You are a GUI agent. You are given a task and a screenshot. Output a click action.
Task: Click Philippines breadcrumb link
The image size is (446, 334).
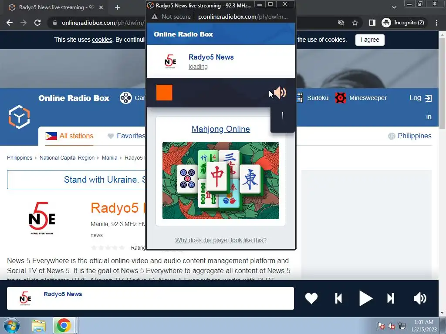click(19, 158)
